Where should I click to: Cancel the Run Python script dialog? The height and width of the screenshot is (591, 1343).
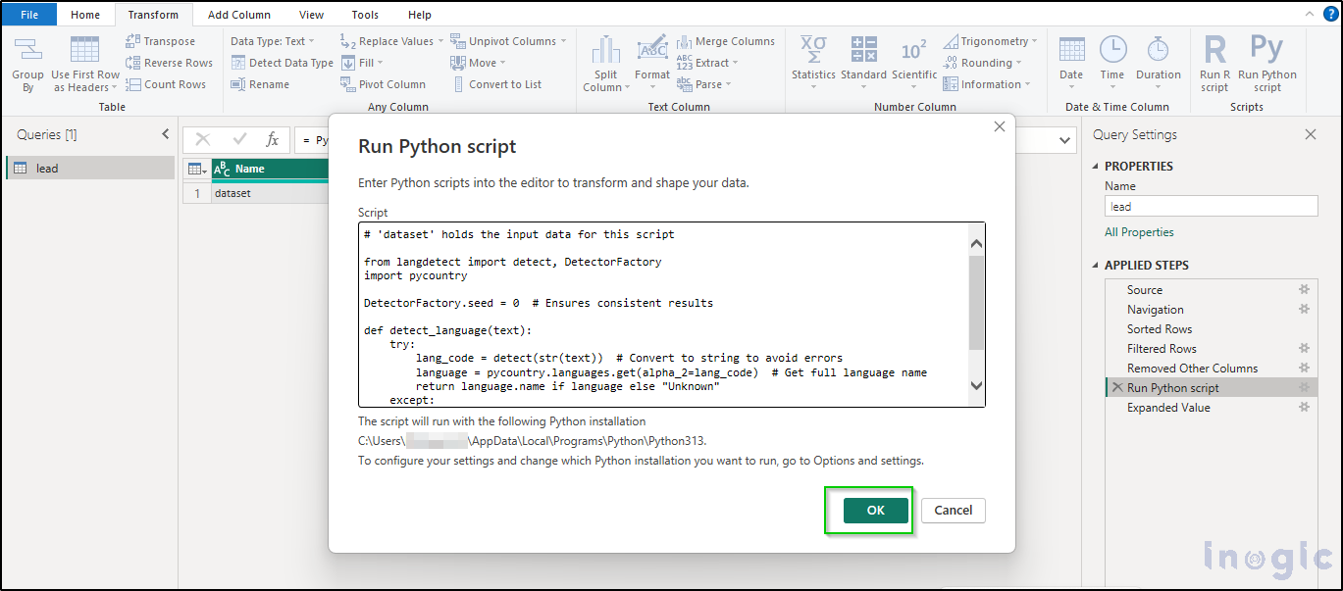954,510
